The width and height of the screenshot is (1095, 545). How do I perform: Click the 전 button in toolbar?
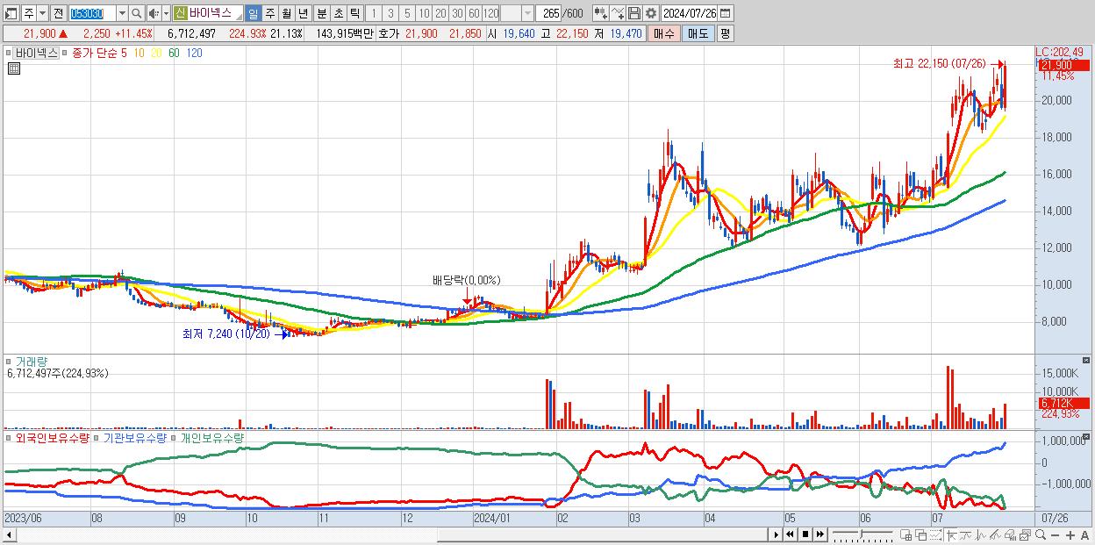pos(58,13)
